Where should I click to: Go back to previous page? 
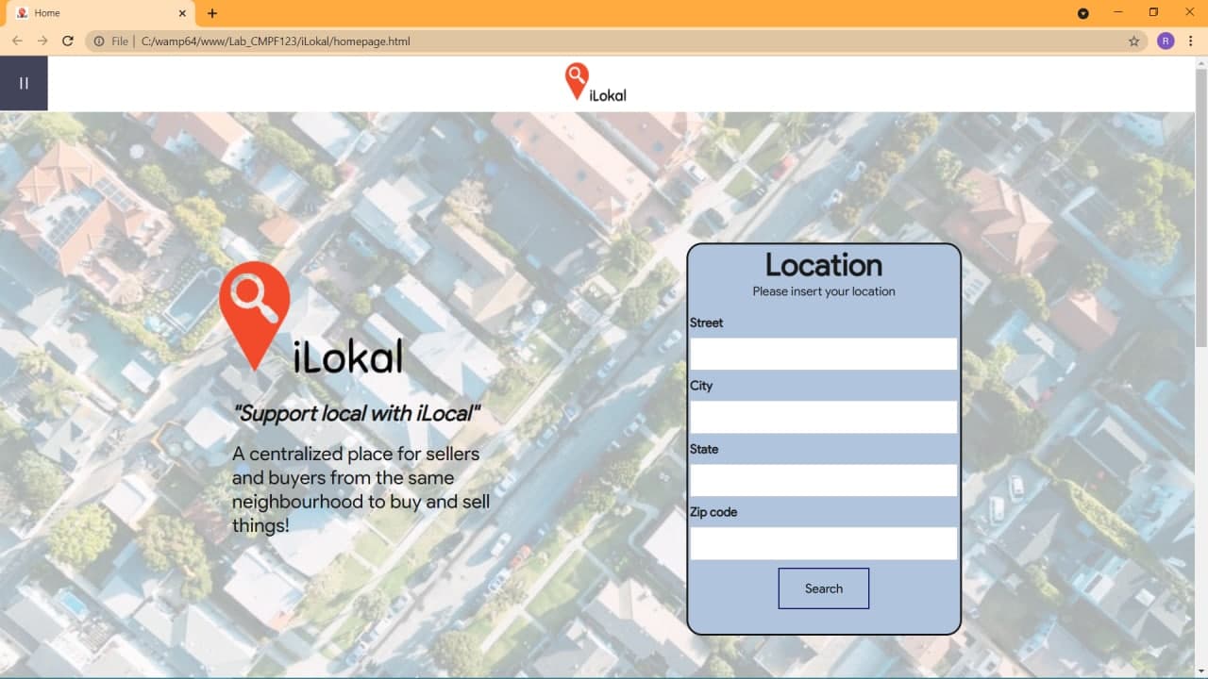tap(17, 41)
